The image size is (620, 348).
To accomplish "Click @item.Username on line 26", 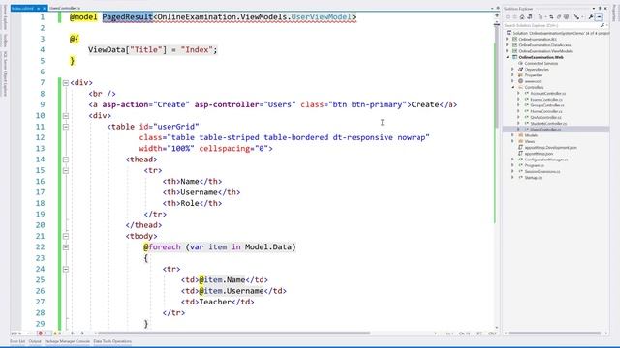I will pyautogui.click(x=232, y=291).
